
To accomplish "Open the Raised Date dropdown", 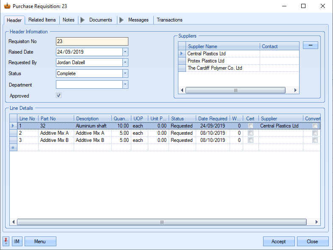I will pyautogui.click(x=125, y=52).
